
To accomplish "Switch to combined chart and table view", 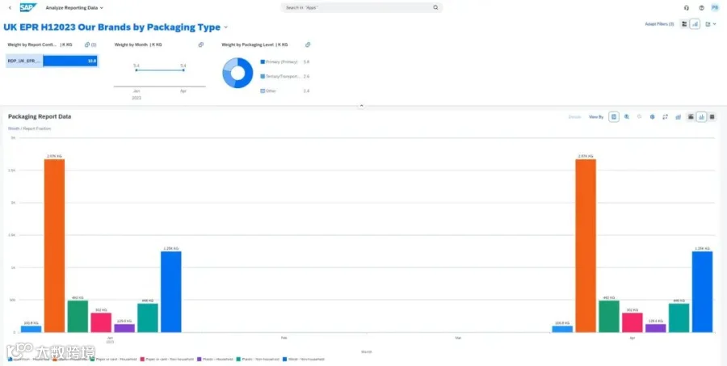I will pyautogui.click(x=691, y=117).
